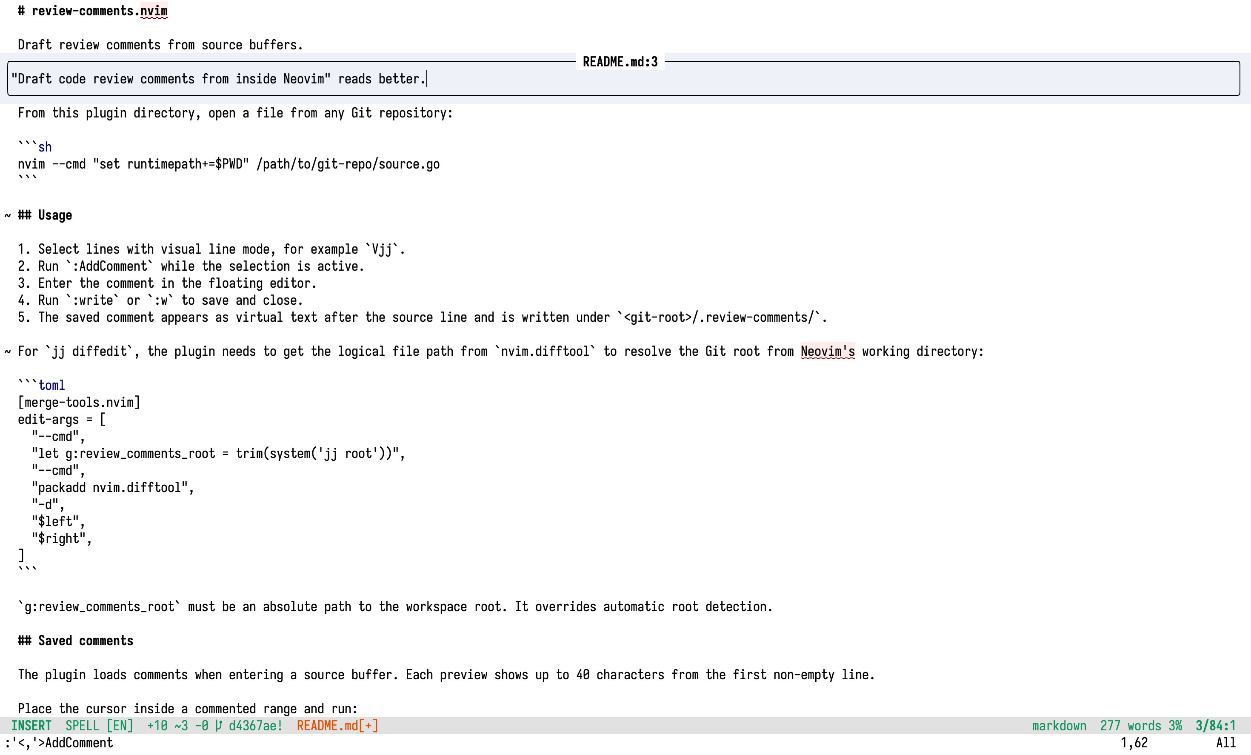This screenshot has height=755, width=1251.
Task: Click the '[merge-tools.nvim]' line
Action: click(79, 403)
